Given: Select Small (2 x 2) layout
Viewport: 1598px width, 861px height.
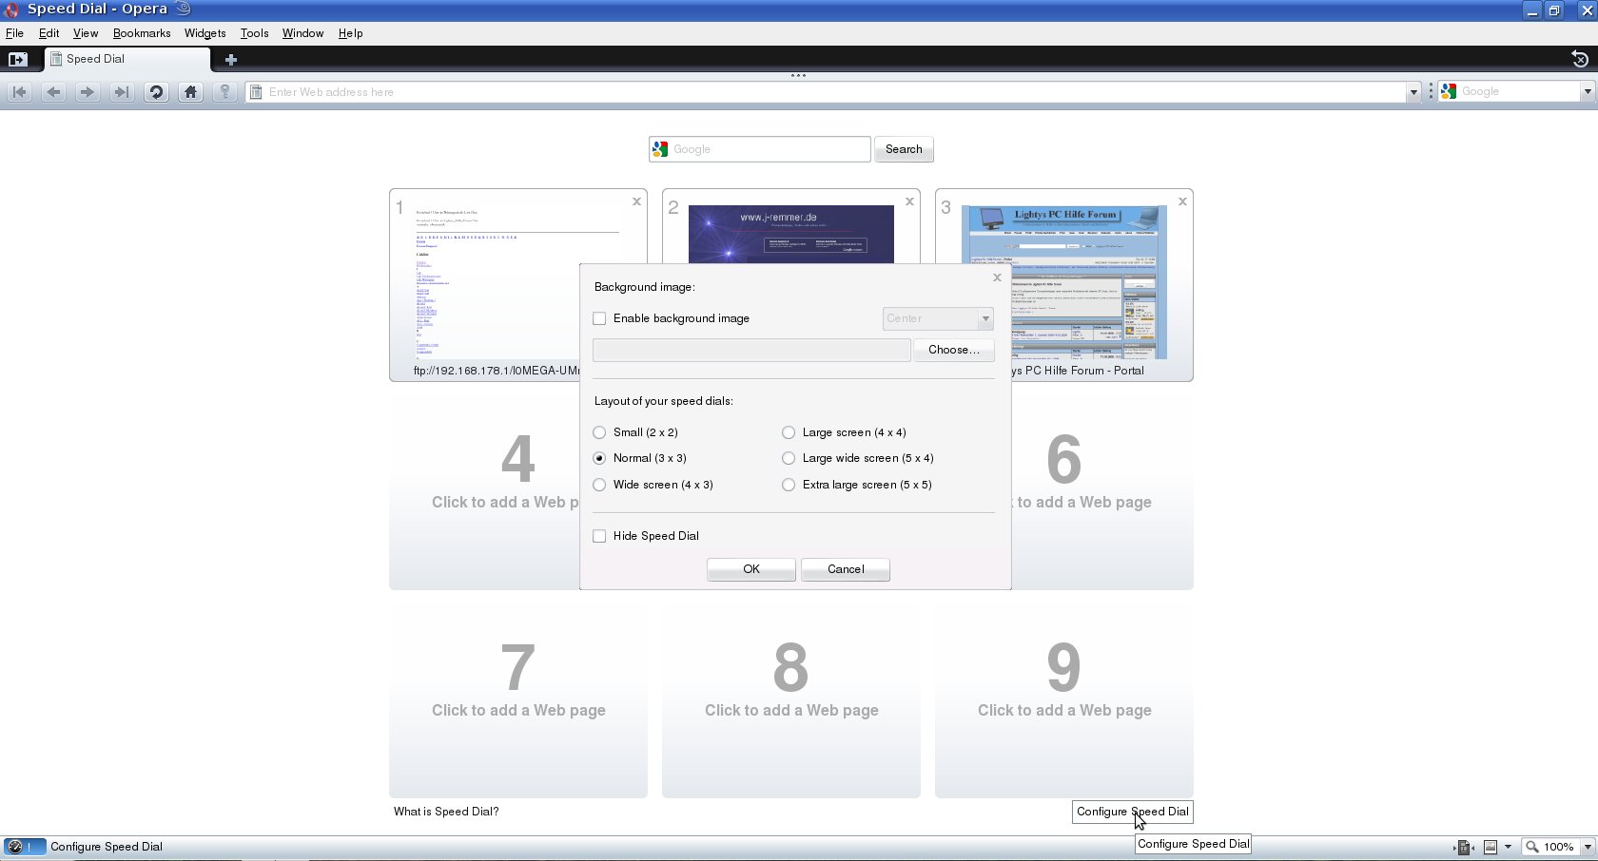Looking at the screenshot, I should [599, 432].
